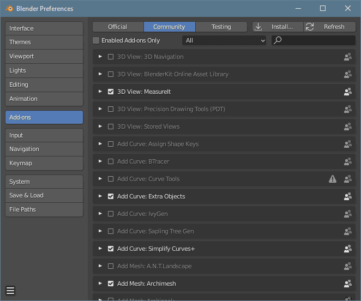Open the Navigation preferences section
361x301 pixels.
[x=44, y=149]
